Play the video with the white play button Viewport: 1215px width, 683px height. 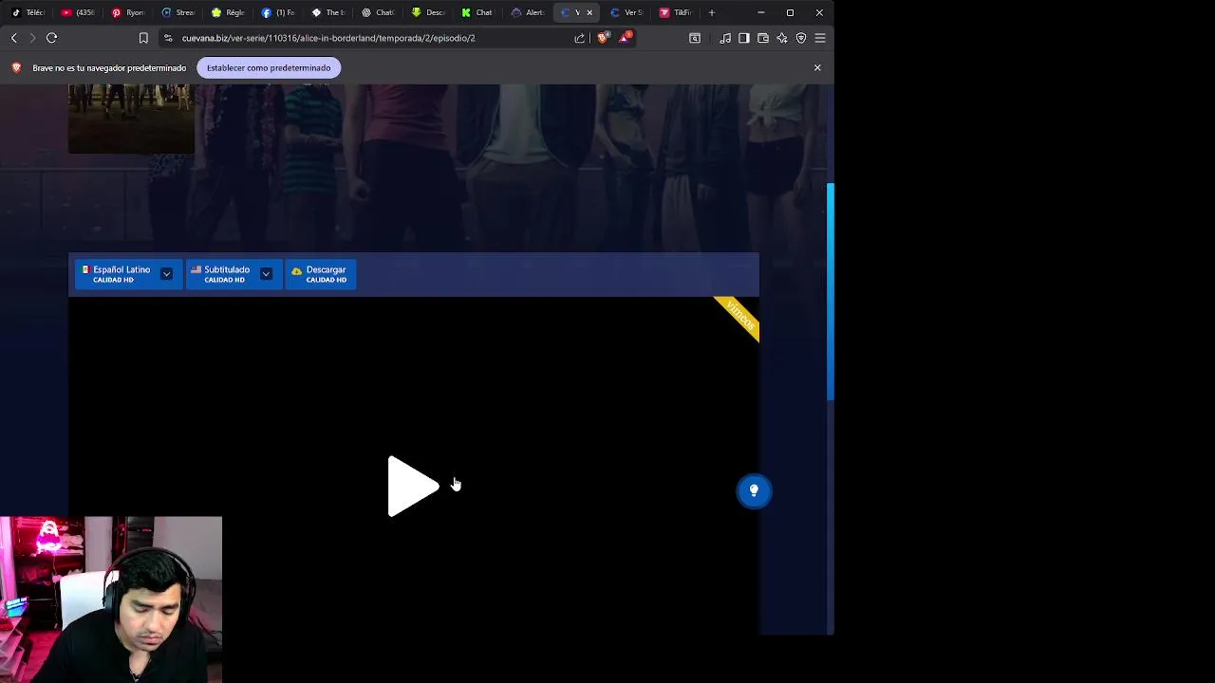click(413, 487)
